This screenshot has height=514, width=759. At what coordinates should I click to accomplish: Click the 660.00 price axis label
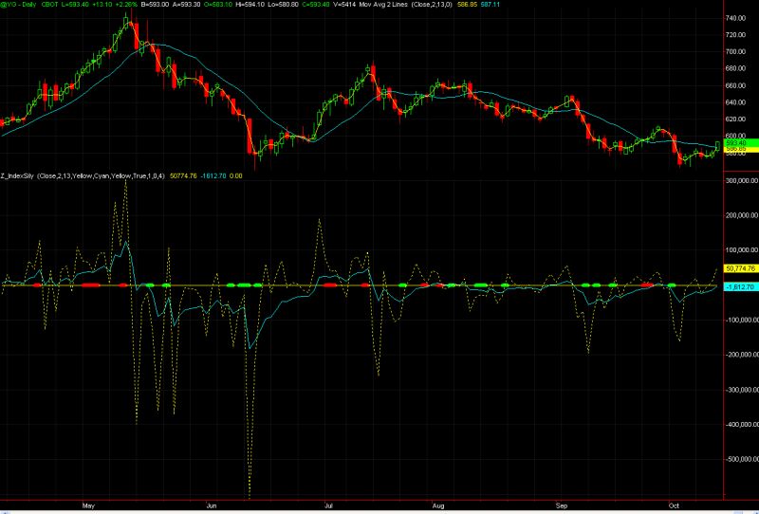click(737, 85)
